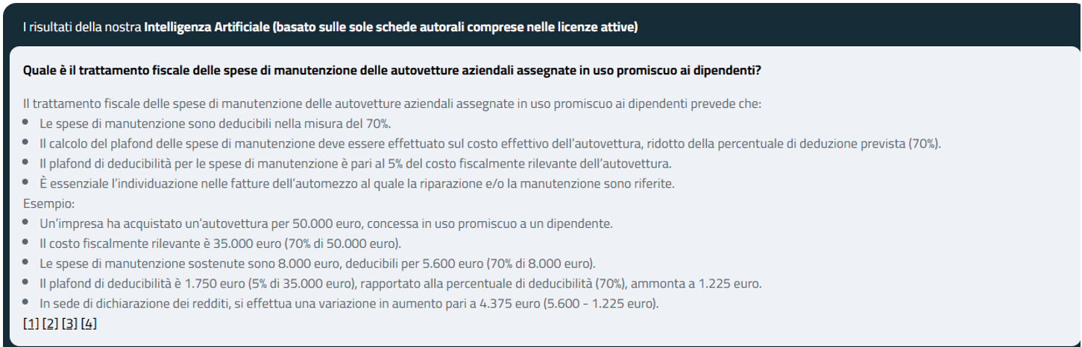Click the bullet marker before "Le spese di manutenzione sono"

tap(25, 122)
